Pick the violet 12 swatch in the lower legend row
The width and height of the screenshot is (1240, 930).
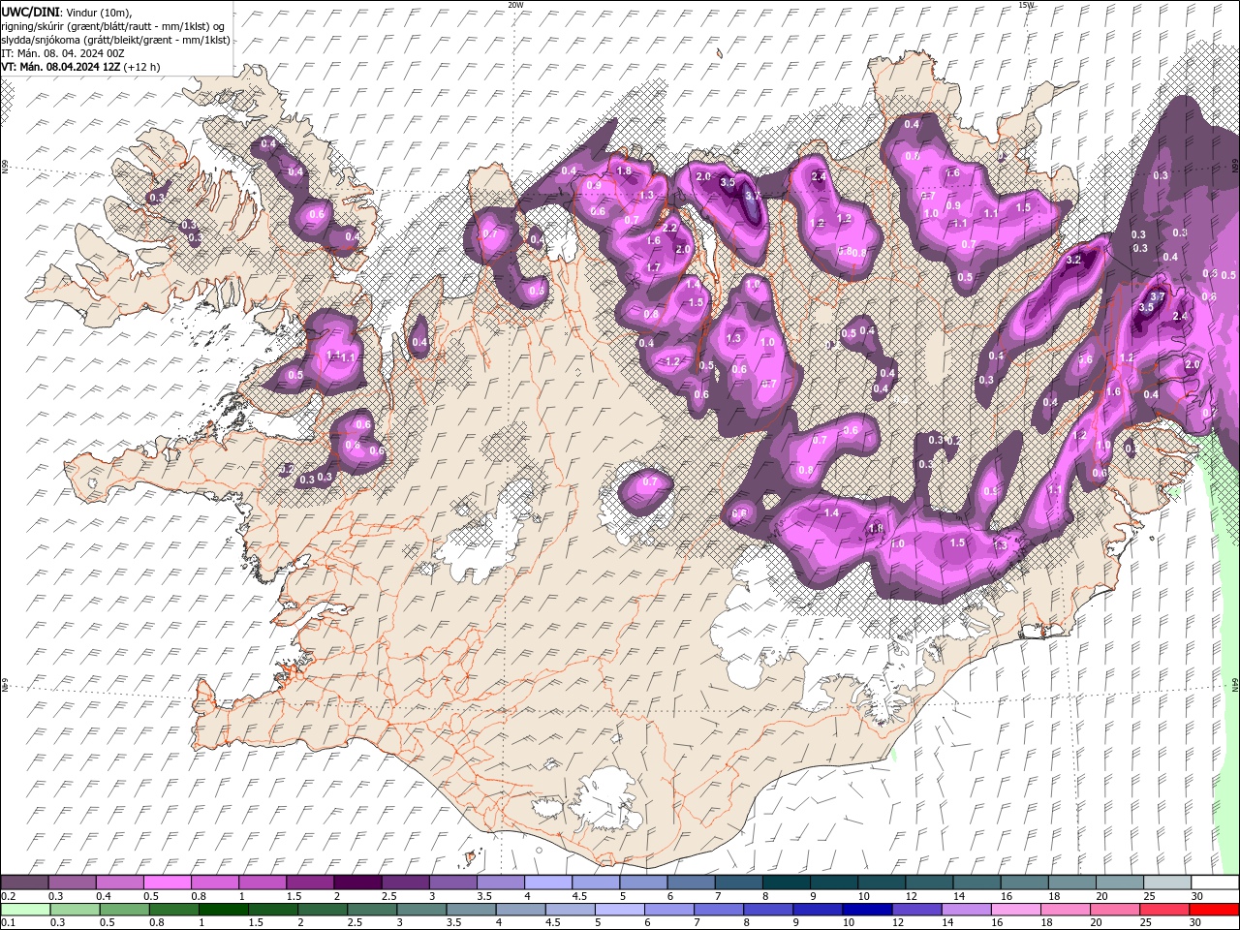coord(917,910)
